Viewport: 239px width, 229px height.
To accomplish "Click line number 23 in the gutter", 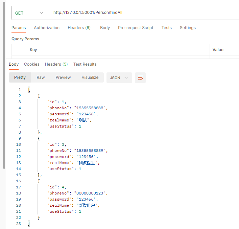I will [x=19, y=224].
